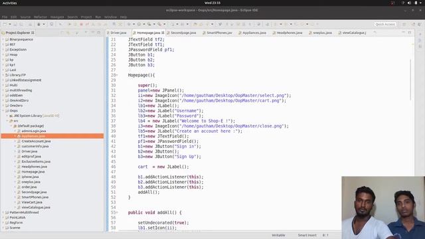
Task: Click the Step Over icon
Action: click(x=99, y=24)
